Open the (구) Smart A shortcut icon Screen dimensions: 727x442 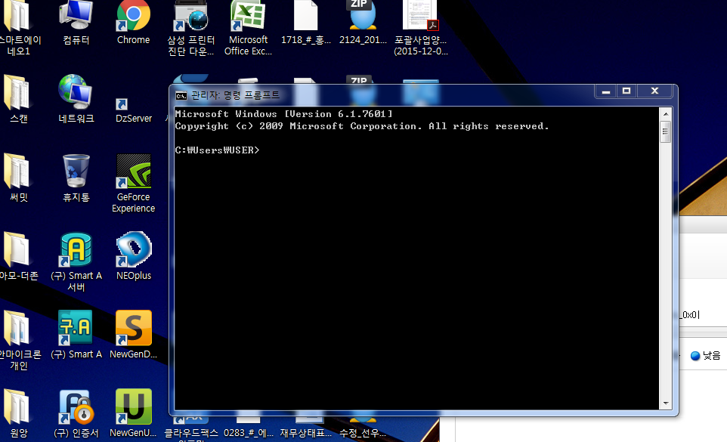pyautogui.click(x=76, y=335)
